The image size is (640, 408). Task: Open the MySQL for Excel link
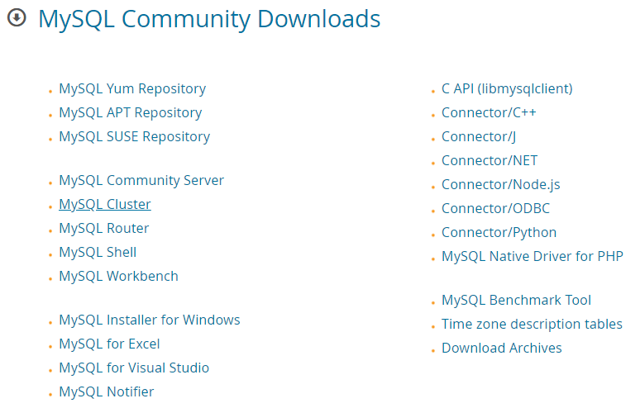109,344
